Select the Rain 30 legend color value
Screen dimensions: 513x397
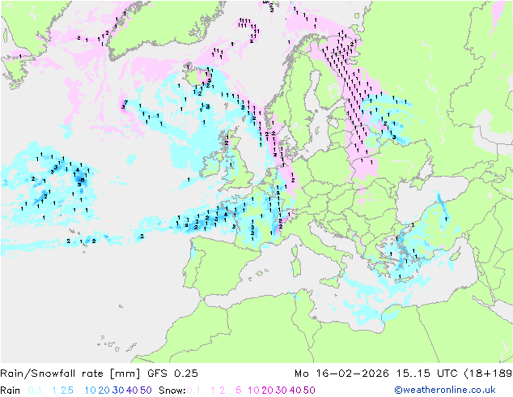pos(118,391)
